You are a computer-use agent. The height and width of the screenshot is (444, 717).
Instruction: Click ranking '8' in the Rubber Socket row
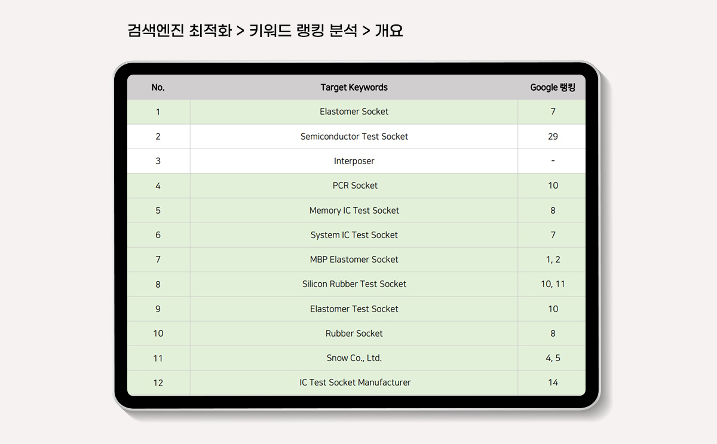pyautogui.click(x=553, y=334)
